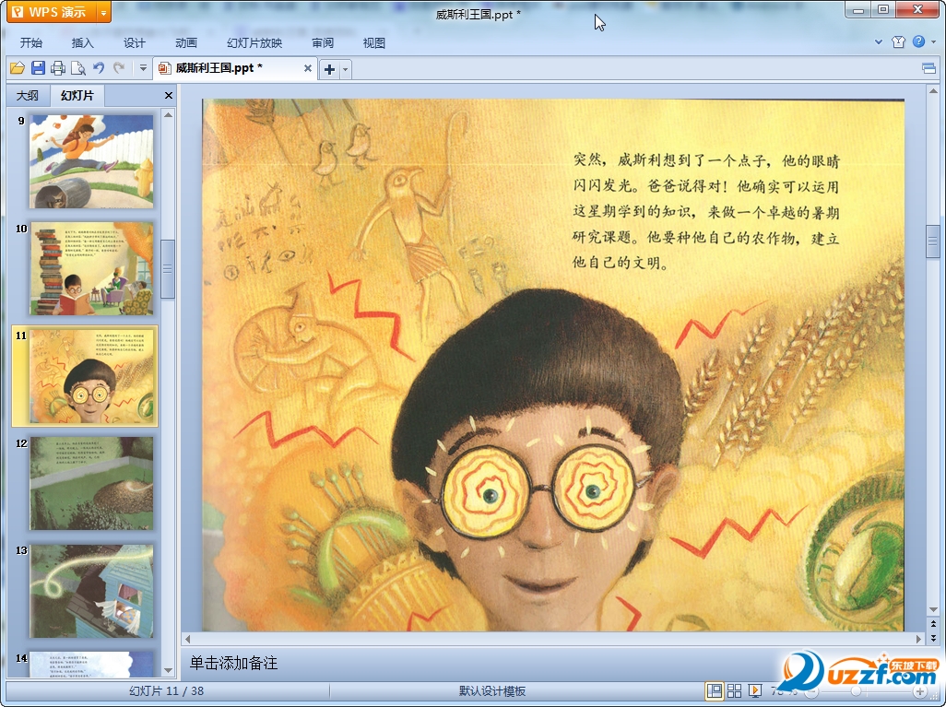
Task: Click zoom in plus button
Action: pos(919,692)
